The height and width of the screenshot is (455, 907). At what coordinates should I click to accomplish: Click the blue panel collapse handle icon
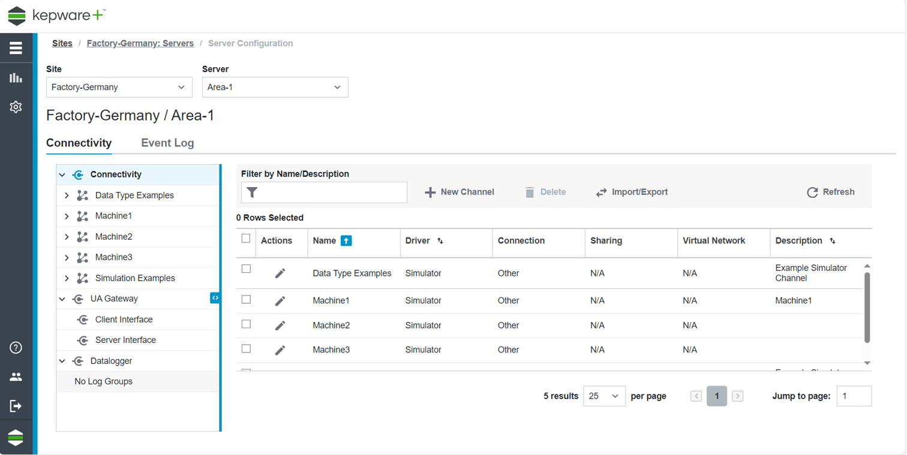click(x=215, y=298)
